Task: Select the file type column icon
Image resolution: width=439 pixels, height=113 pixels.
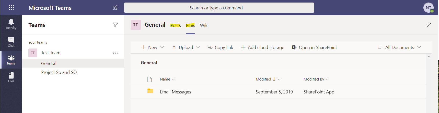Action: 150,79
